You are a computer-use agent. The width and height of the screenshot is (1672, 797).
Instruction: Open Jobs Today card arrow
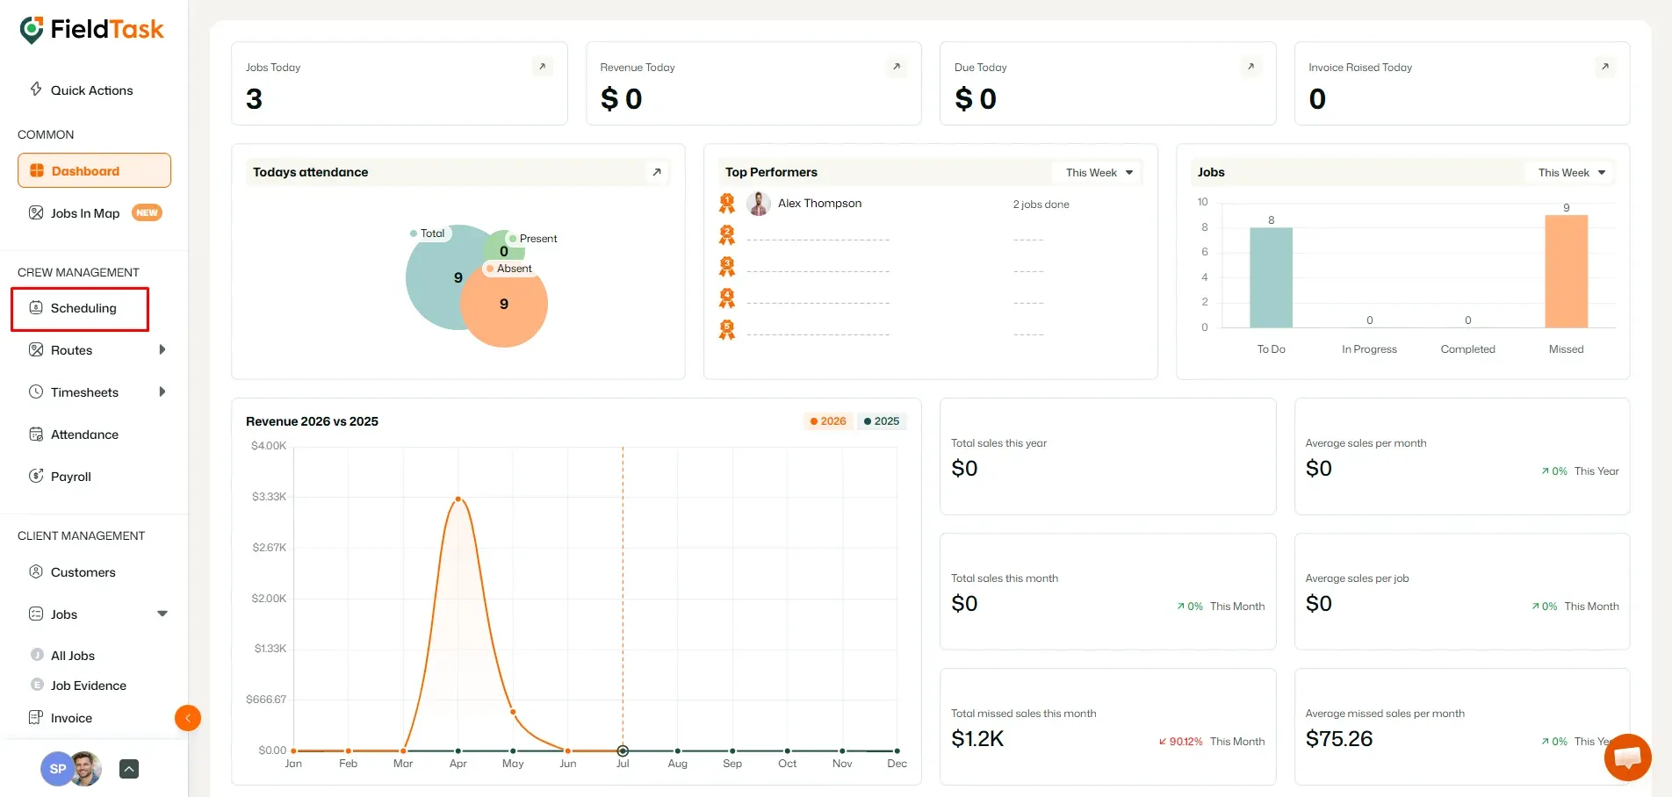pyautogui.click(x=543, y=67)
